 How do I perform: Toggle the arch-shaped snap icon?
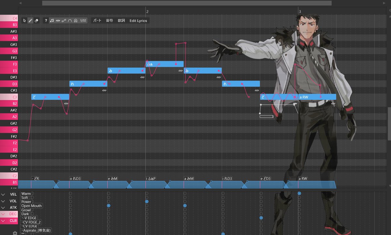(75, 21)
